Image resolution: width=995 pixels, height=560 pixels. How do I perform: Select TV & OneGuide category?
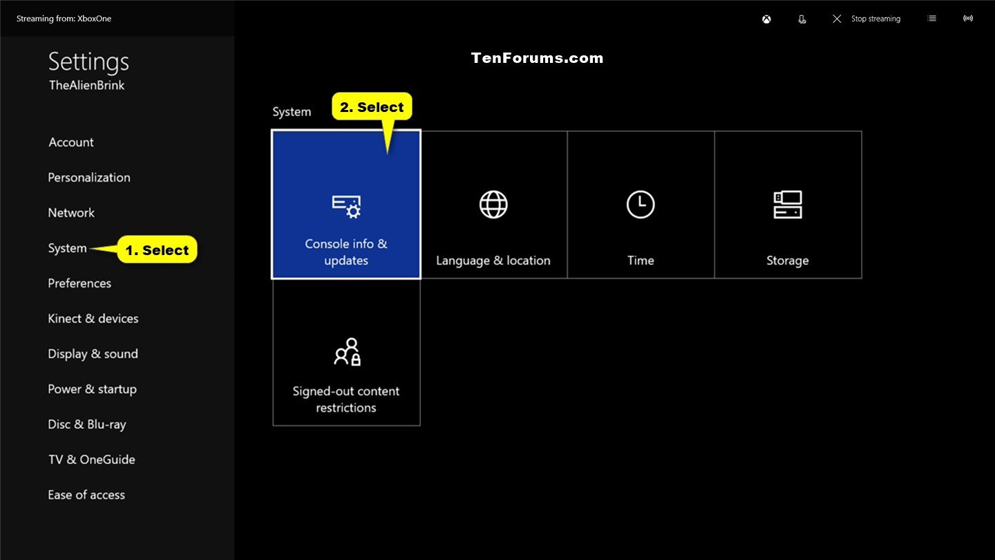(91, 460)
